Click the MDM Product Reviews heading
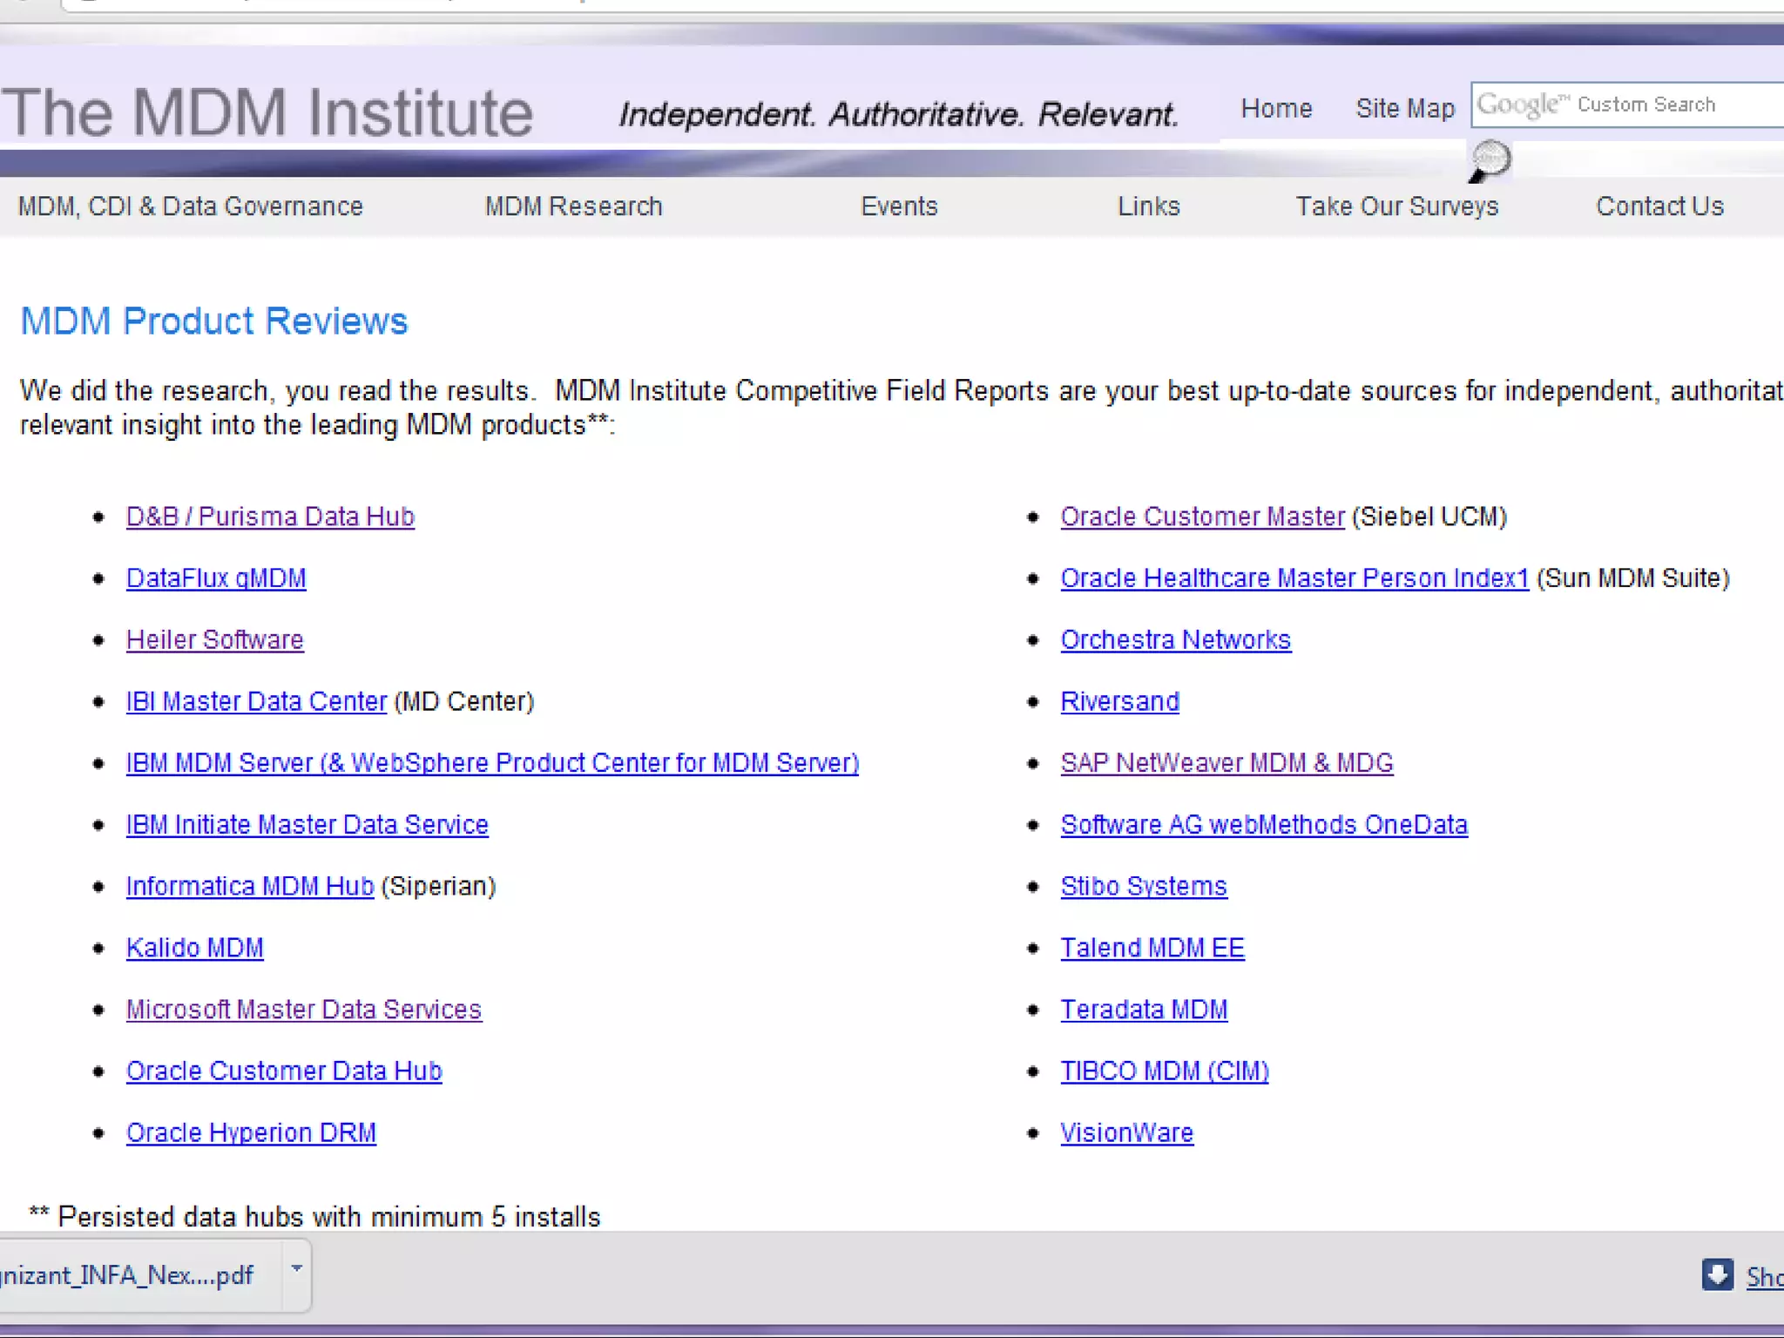1784x1338 pixels. point(213,321)
